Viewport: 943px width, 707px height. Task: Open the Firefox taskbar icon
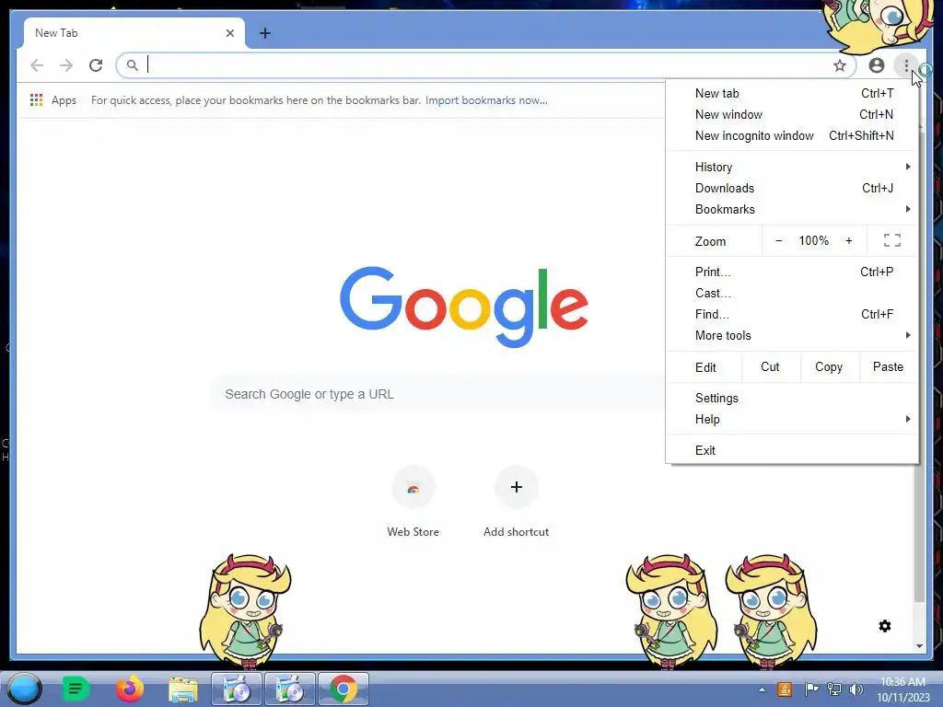click(129, 689)
